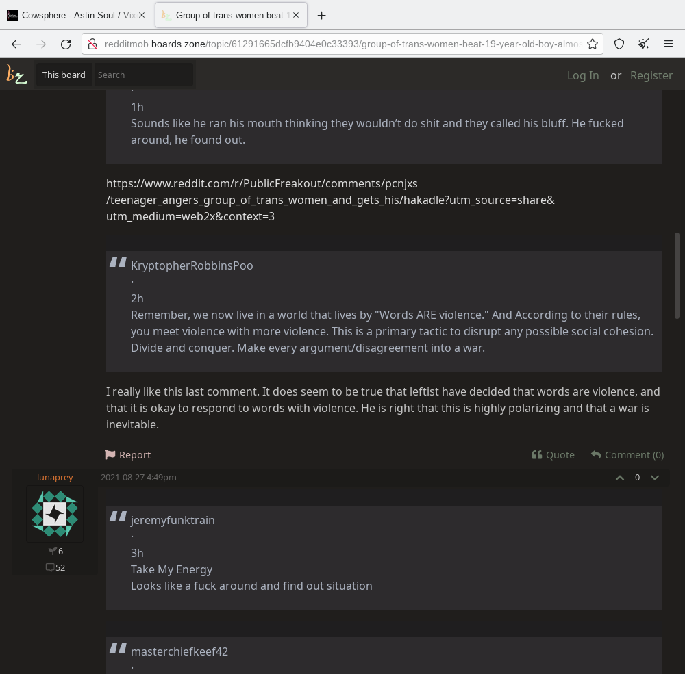Click the Quote icon under the post
This screenshot has height=674, width=685.
pos(537,455)
